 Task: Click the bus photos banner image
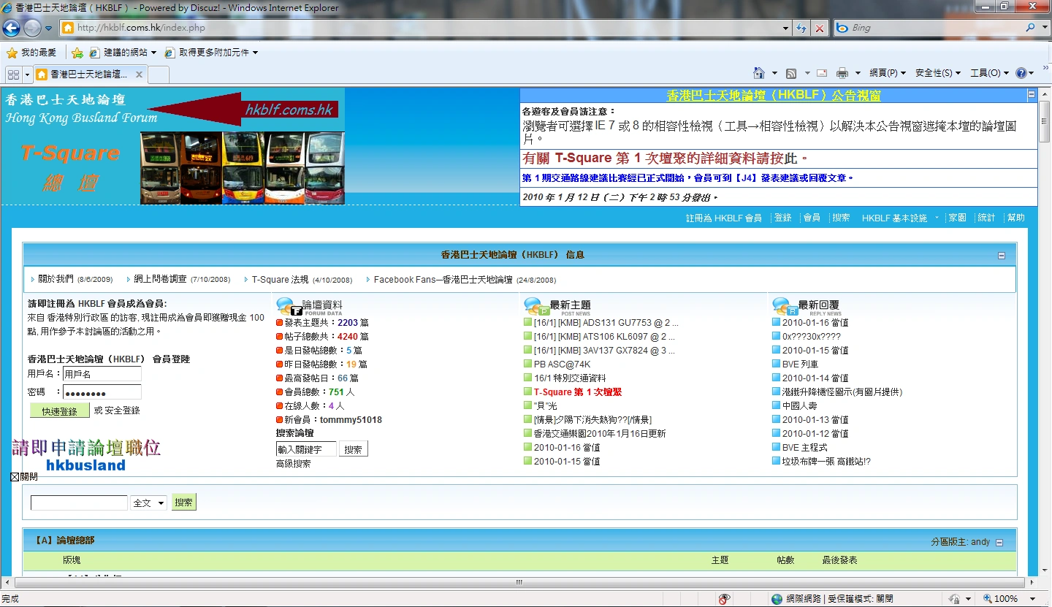click(x=243, y=168)
